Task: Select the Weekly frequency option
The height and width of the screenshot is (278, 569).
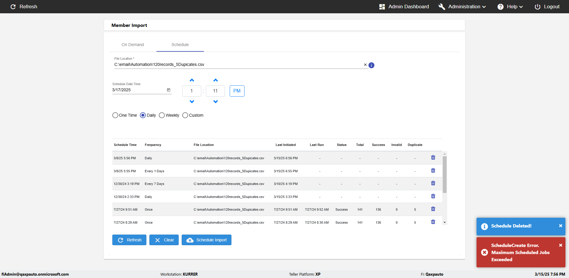Action: [162, 115]
